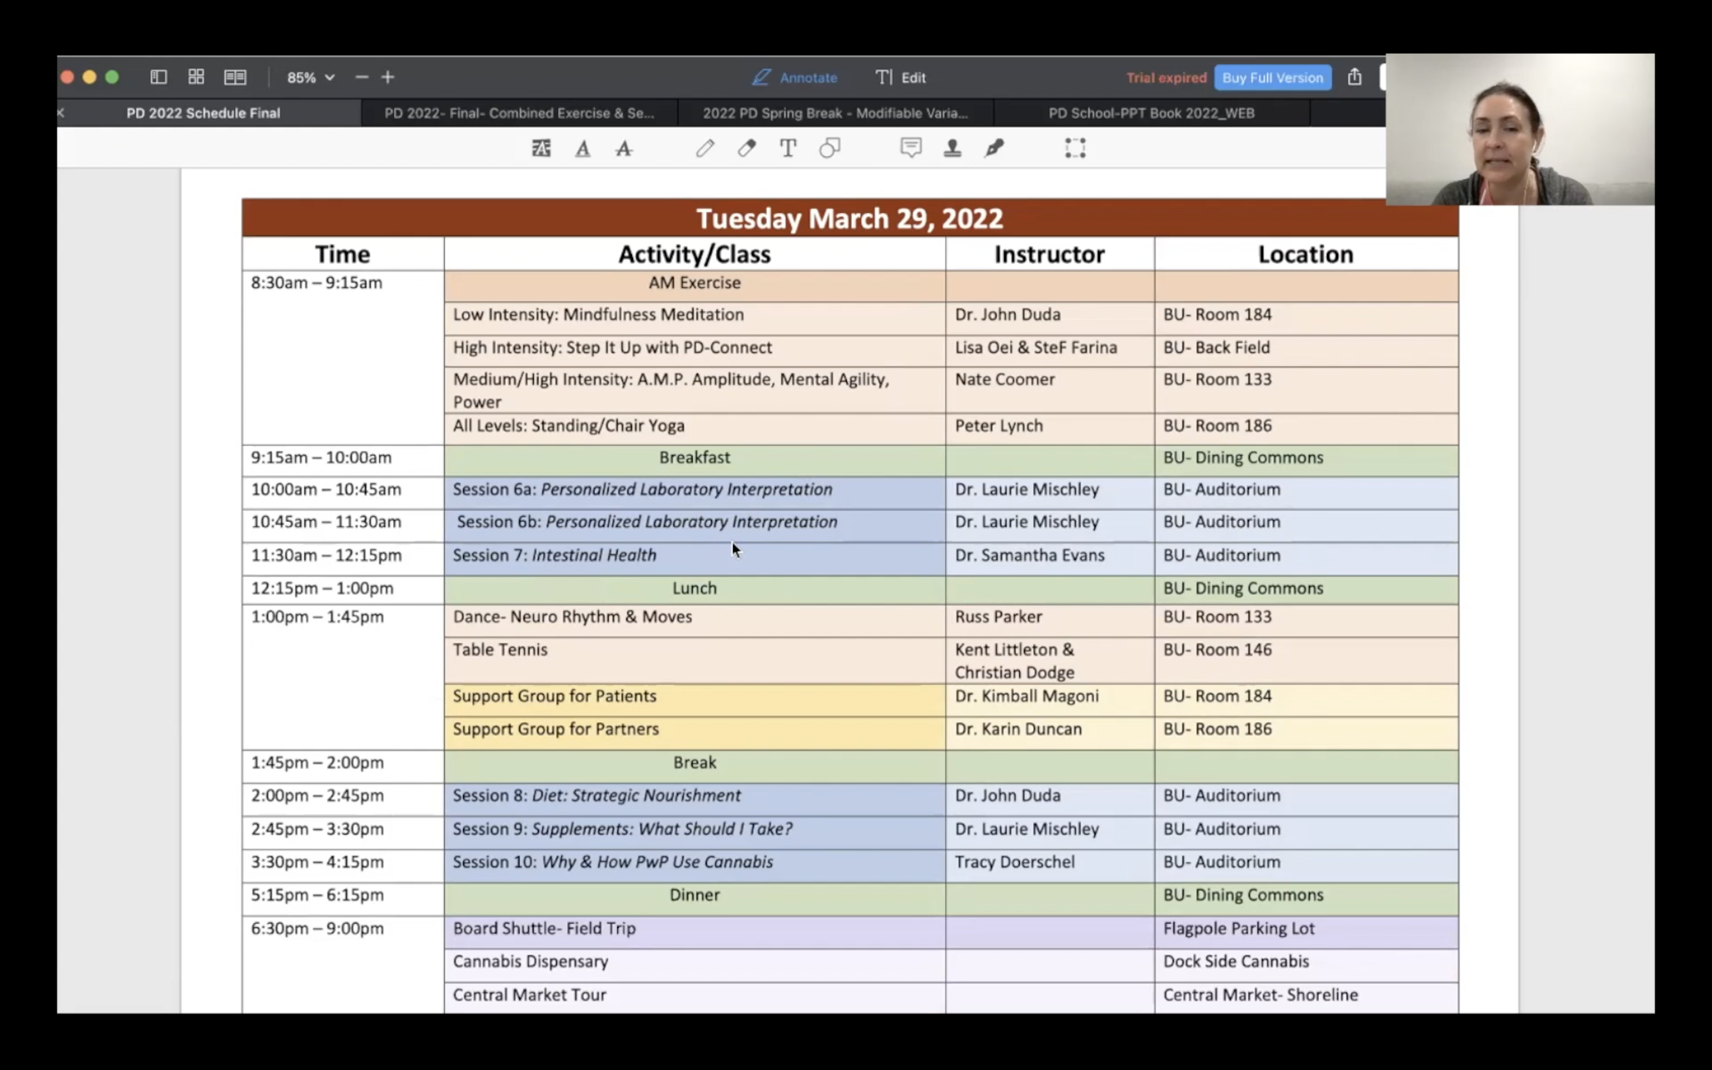Choose the text annotation tool
The image size is (1712, 1070).
pyautogui.click(x=788, y=148)
